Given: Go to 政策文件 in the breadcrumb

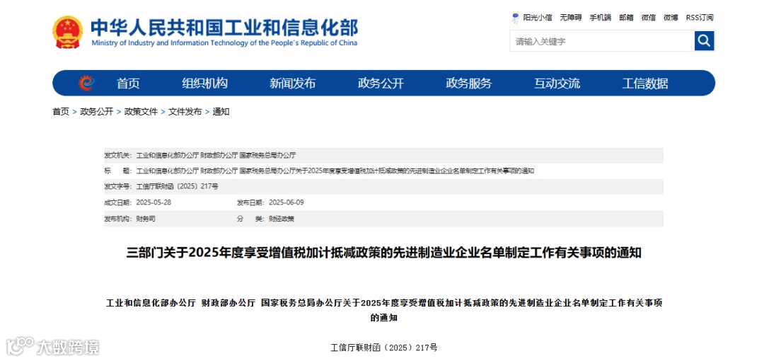Looking at the screenshot, I should [x=141, y=112].
